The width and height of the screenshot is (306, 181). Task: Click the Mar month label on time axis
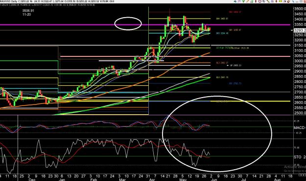(122, 180)
